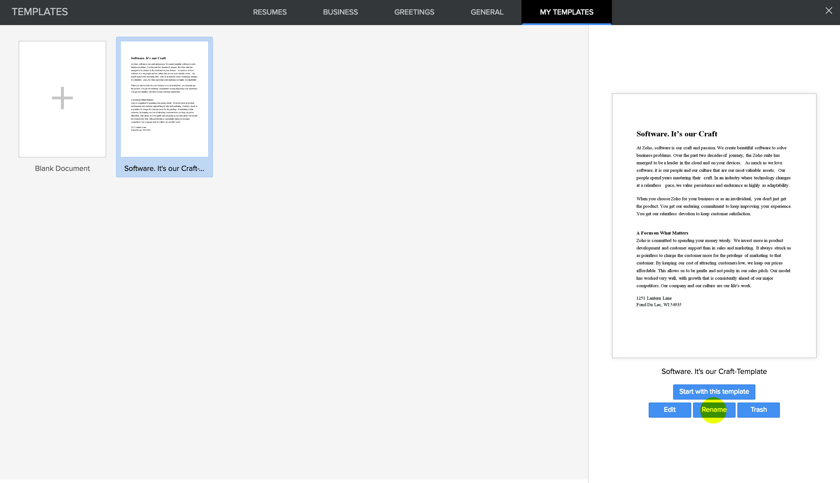840x483 pixels.
Task: Select the My Templates tab
Action: click(566, 12)
